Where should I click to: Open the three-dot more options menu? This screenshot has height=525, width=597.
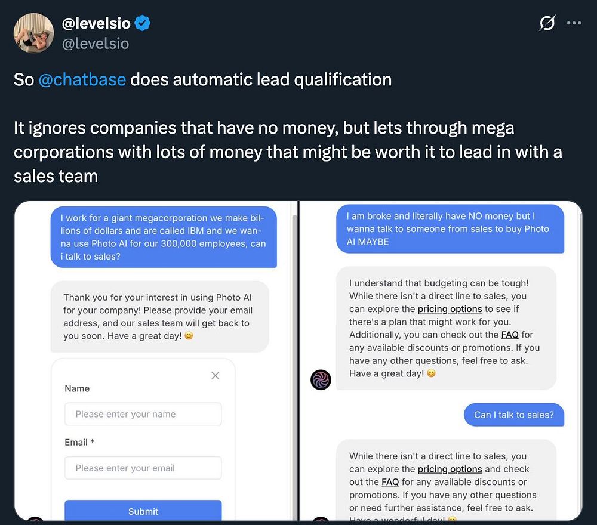[x=574, y=23]
